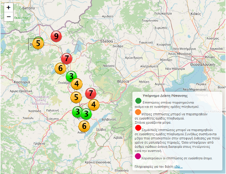The width and height of the screenshot is (226, 174).
Task: Click orange marker 6 near Aiani
Action: 84,127
